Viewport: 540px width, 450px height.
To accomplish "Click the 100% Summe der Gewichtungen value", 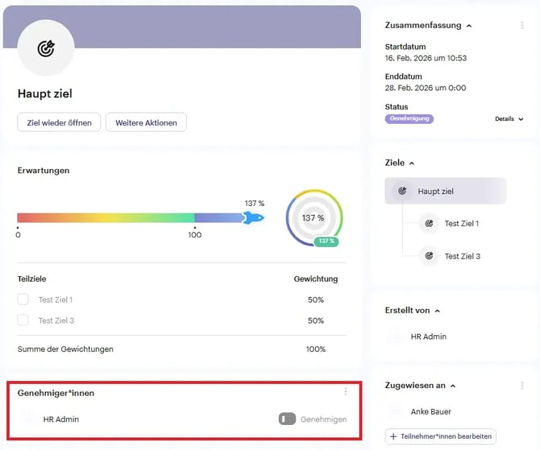I will tap(315, 349).
